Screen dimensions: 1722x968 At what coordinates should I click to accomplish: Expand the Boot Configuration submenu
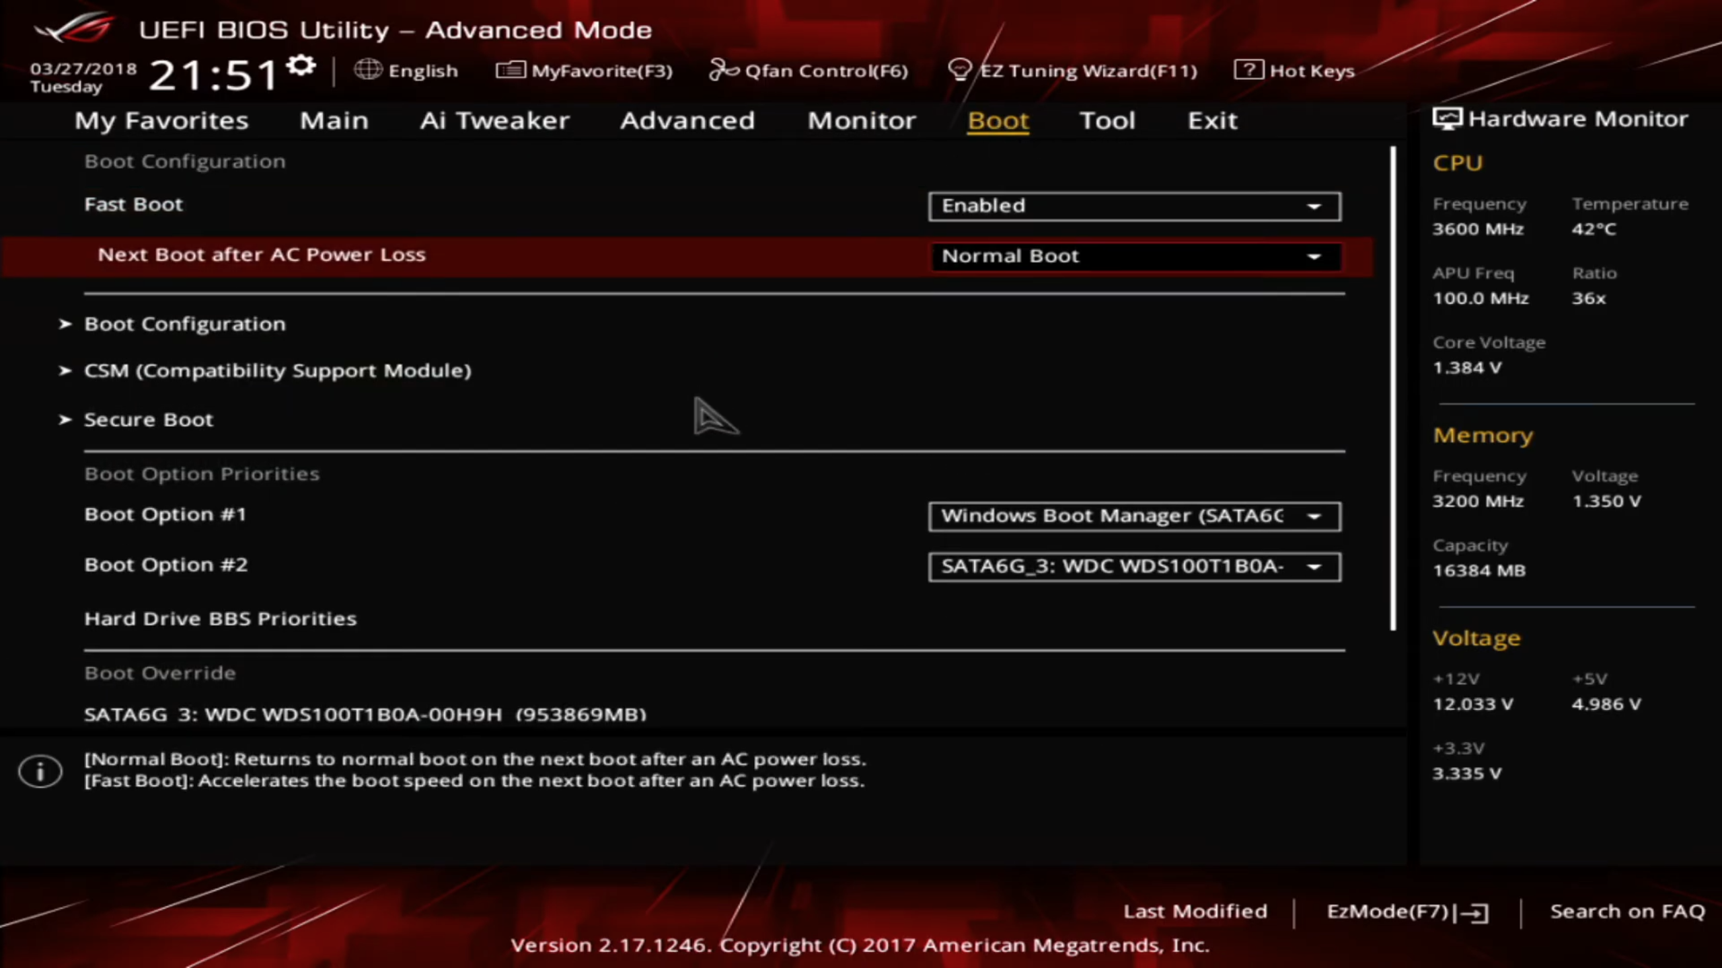[184, 324]
